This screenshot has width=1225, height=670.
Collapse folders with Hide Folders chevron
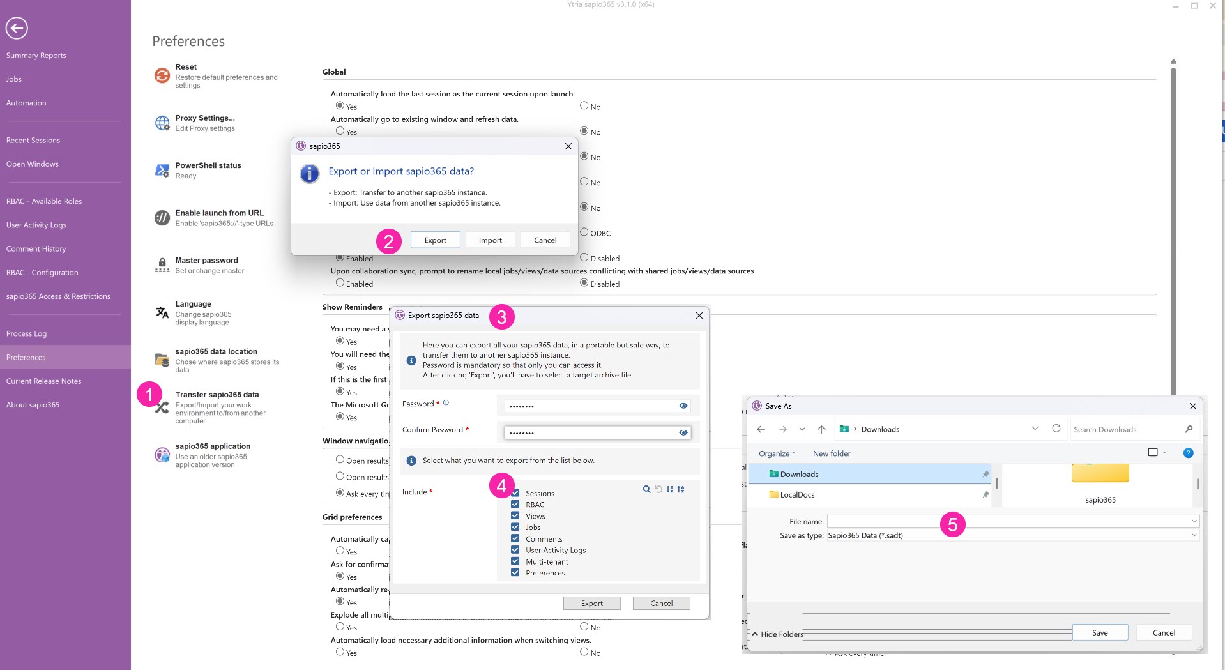coord(755,634)
